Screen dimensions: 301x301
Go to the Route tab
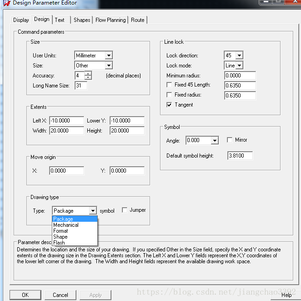pos(138,20)
